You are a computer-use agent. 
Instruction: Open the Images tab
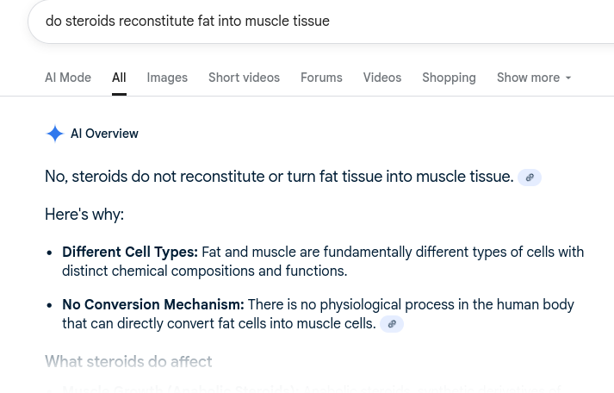(167, 78)
